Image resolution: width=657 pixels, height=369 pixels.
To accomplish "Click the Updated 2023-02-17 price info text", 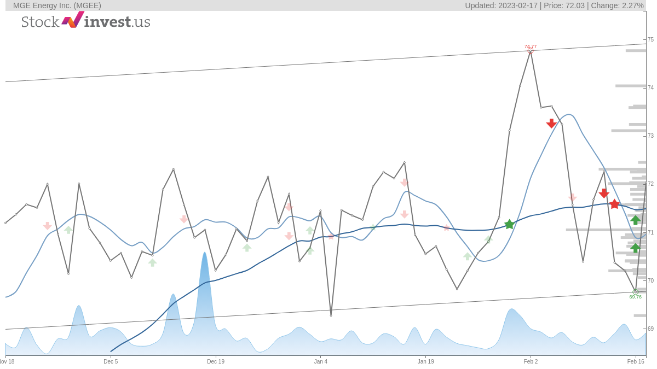I will (x=554, y=5).
